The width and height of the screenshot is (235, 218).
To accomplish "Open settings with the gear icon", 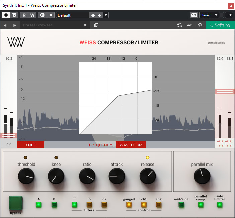I will pyautogui.click(x=200, y=25).
